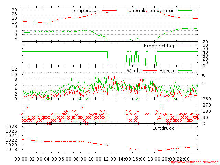Click the 1024 pressure axis label
Viewport: 220px width, 165px height.
pos(11,136)
